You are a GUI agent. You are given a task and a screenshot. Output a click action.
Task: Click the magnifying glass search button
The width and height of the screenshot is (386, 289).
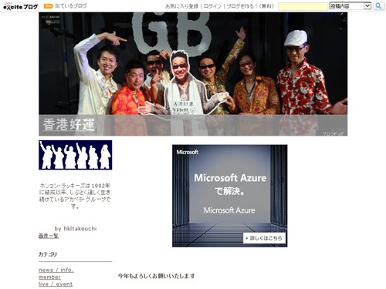tap(378, 6)
